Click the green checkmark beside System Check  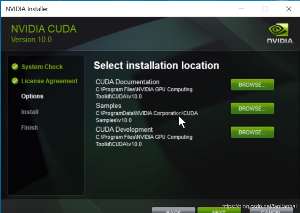pyautogui.click(x=15, y=67)
